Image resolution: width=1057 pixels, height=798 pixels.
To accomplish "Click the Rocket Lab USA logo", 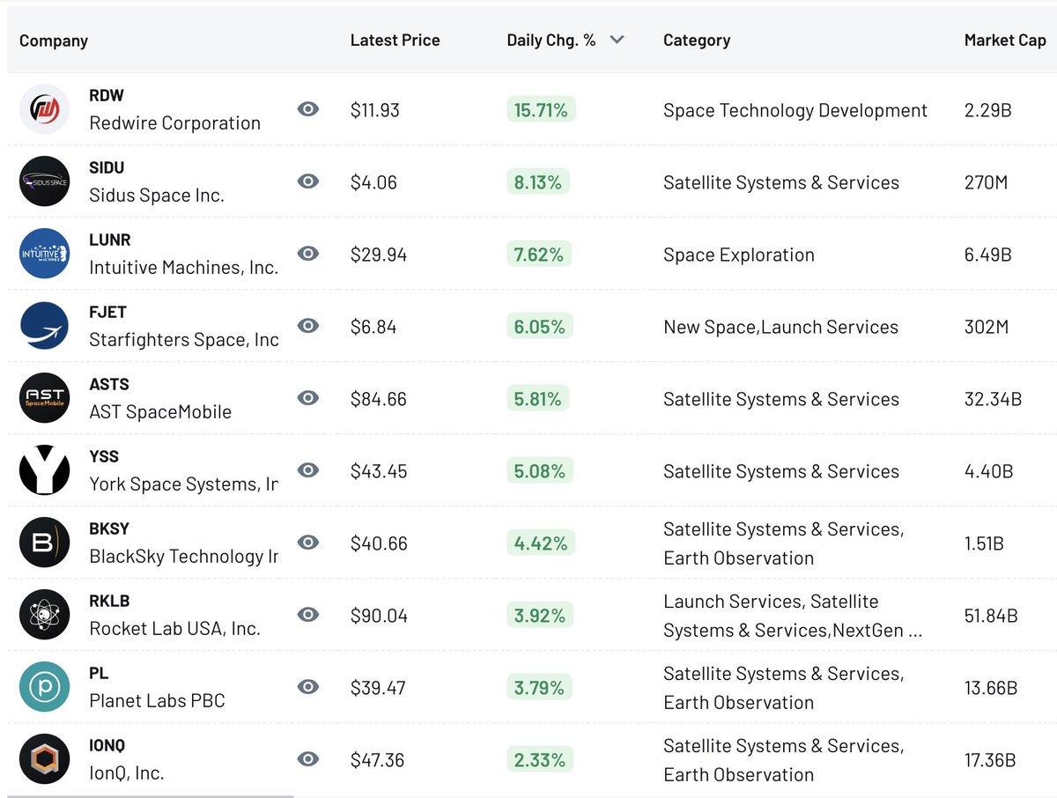I will (x=44, y=615).
